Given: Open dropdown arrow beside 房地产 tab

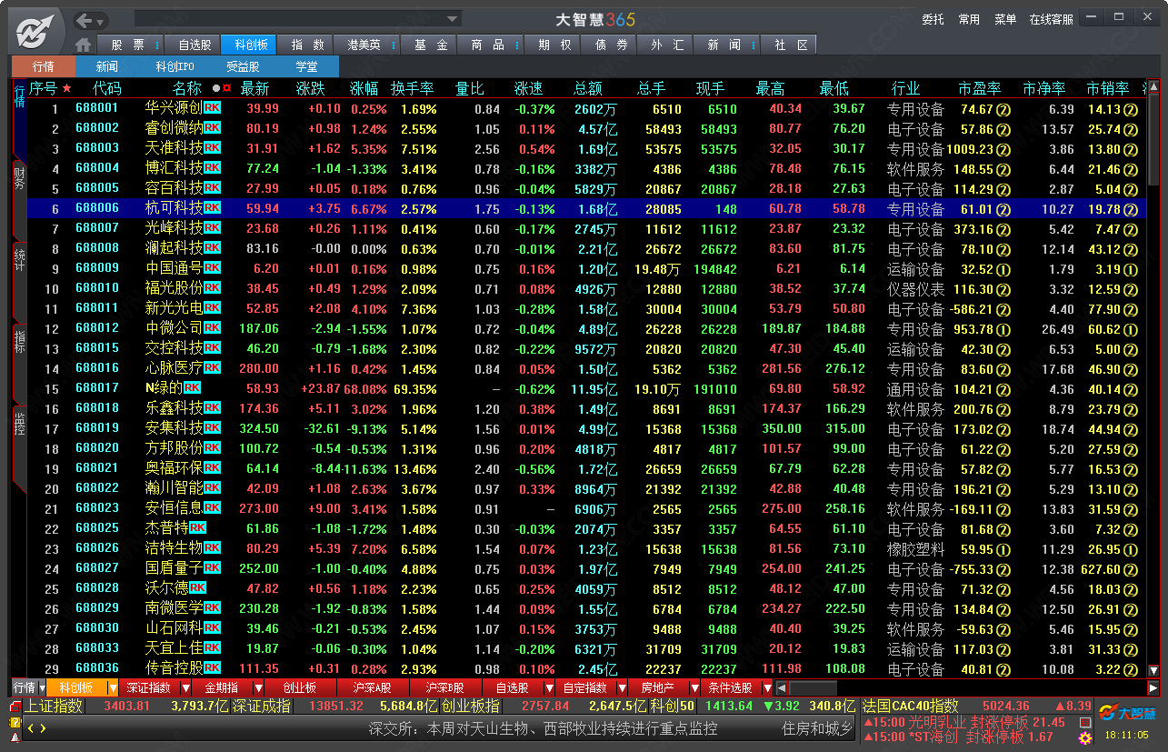Looking at the screenshot, I should (694, 688).
